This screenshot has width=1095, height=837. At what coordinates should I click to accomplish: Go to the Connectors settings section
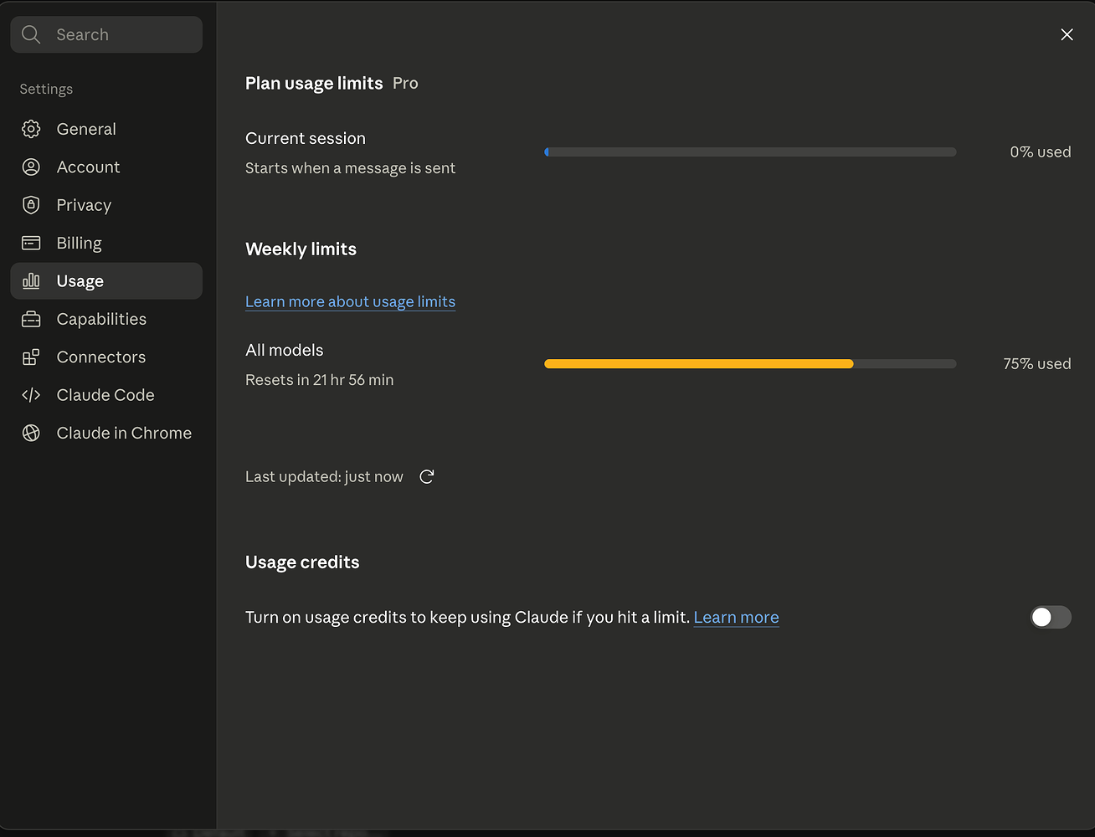[x=106, y=357]
